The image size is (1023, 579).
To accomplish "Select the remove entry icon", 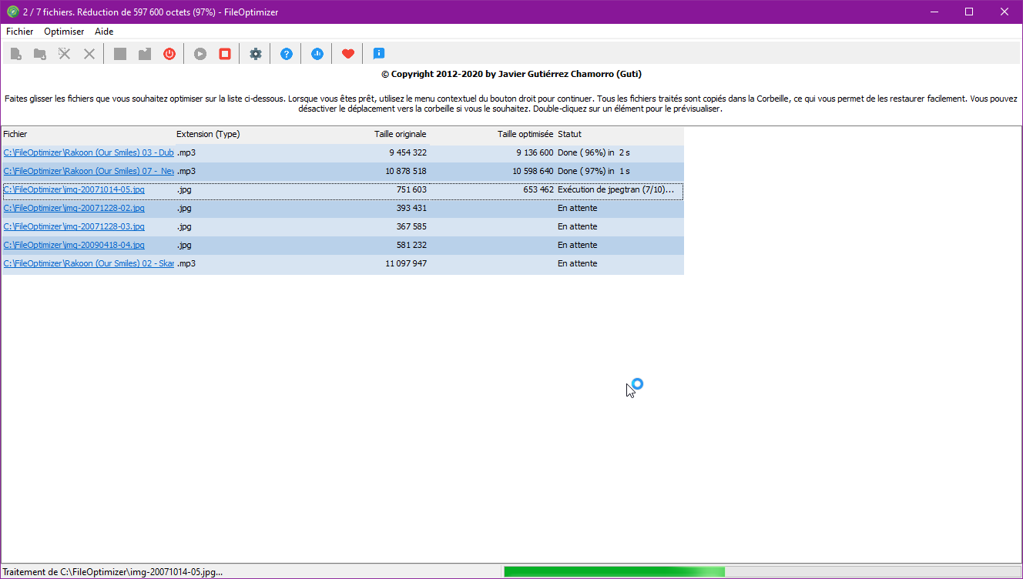I will pos(64,53).
